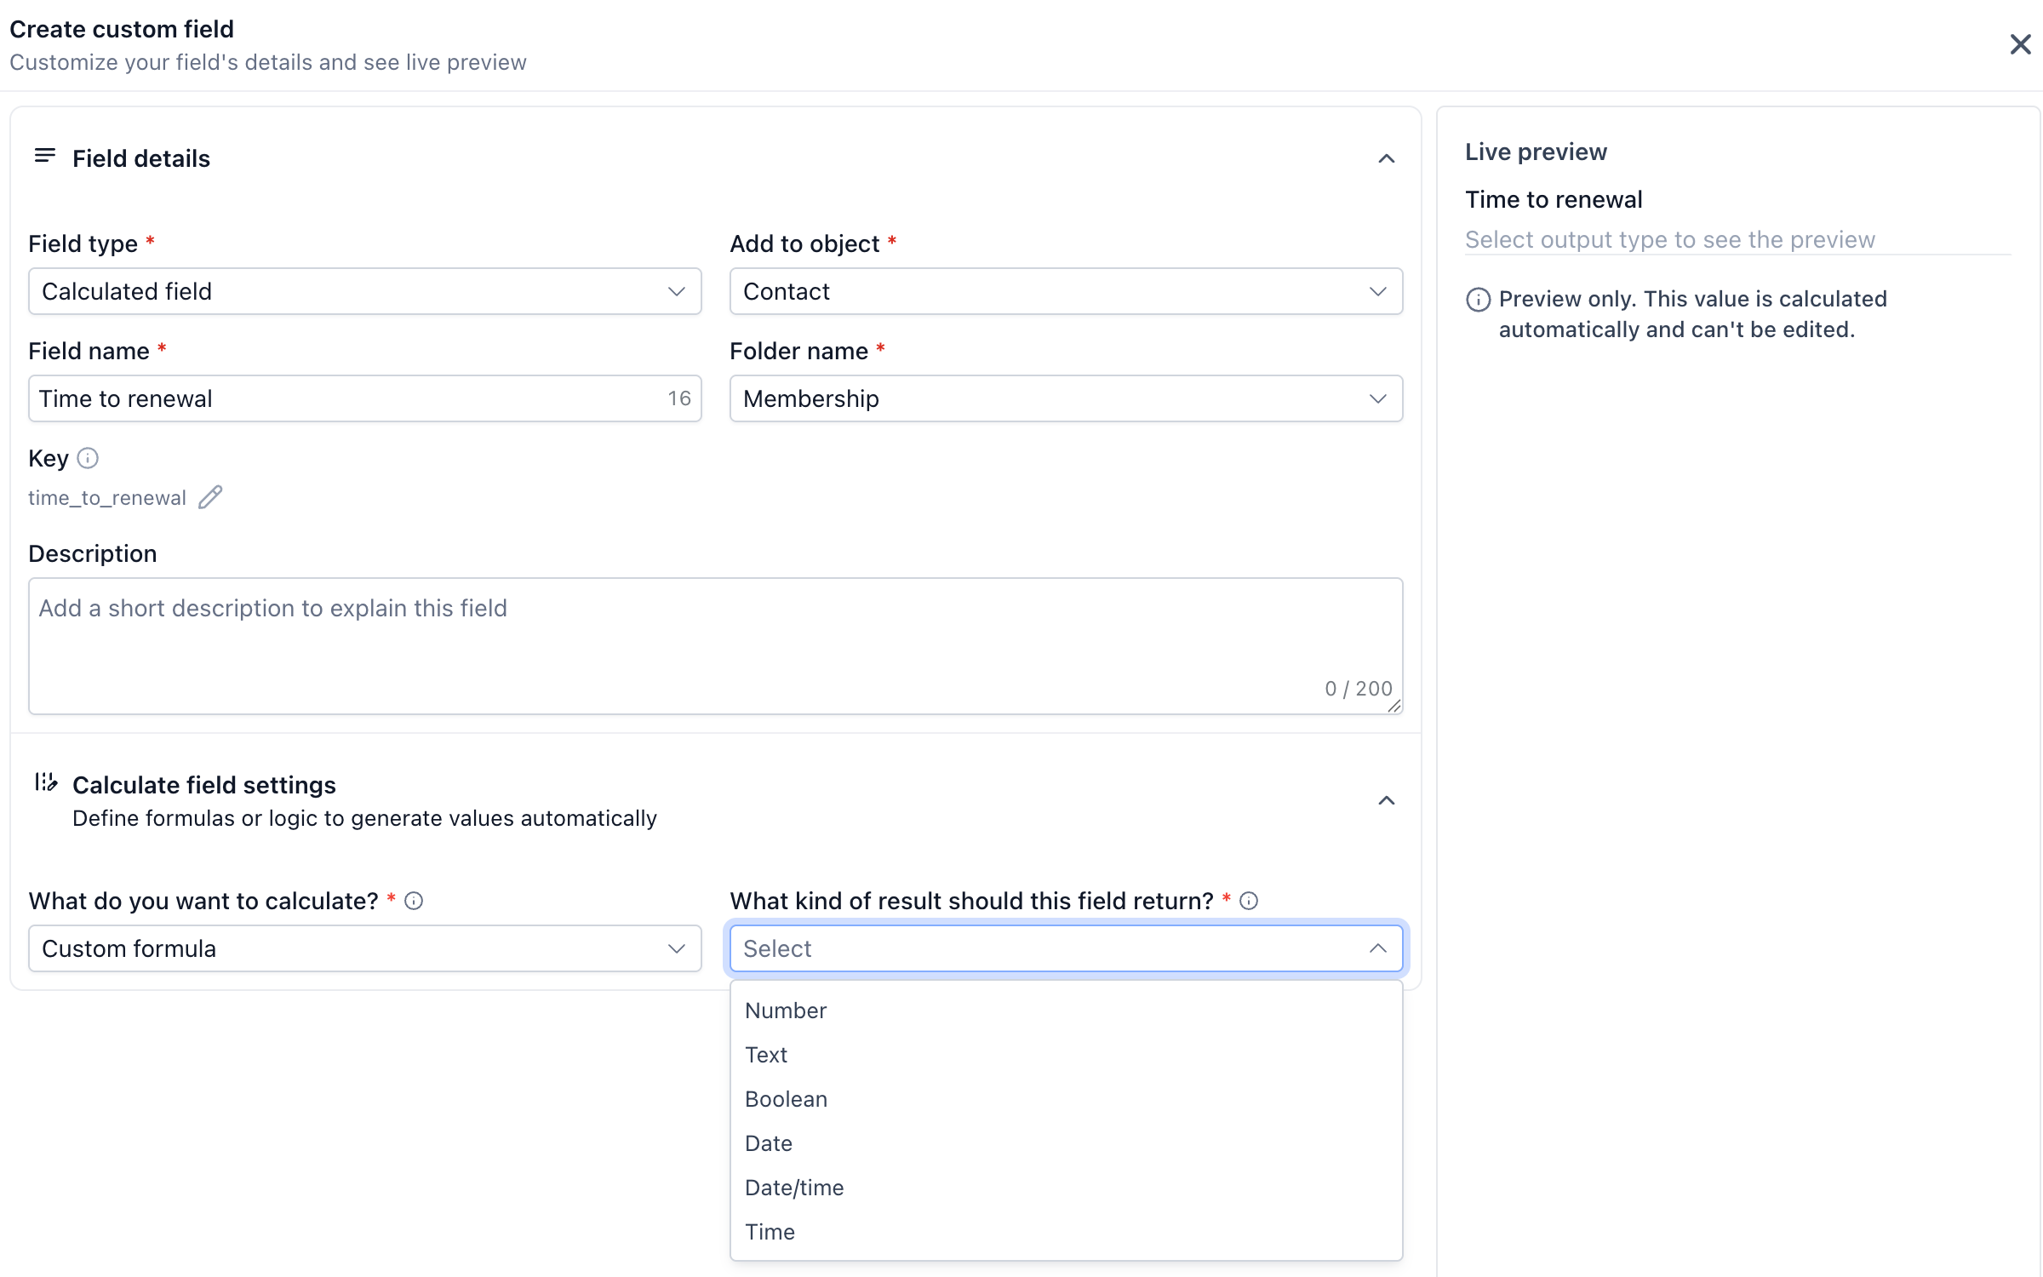The height and width of the screenshot is (1277, 2043).
Task: Close the Create custom field dialog
Action: click(x=2020, y=44)
